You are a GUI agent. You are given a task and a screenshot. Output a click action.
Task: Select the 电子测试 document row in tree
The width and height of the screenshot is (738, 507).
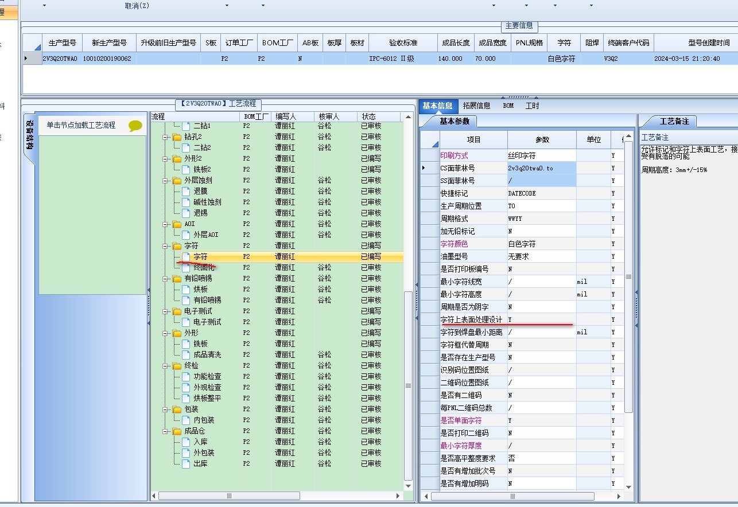[x=277, y=322]
